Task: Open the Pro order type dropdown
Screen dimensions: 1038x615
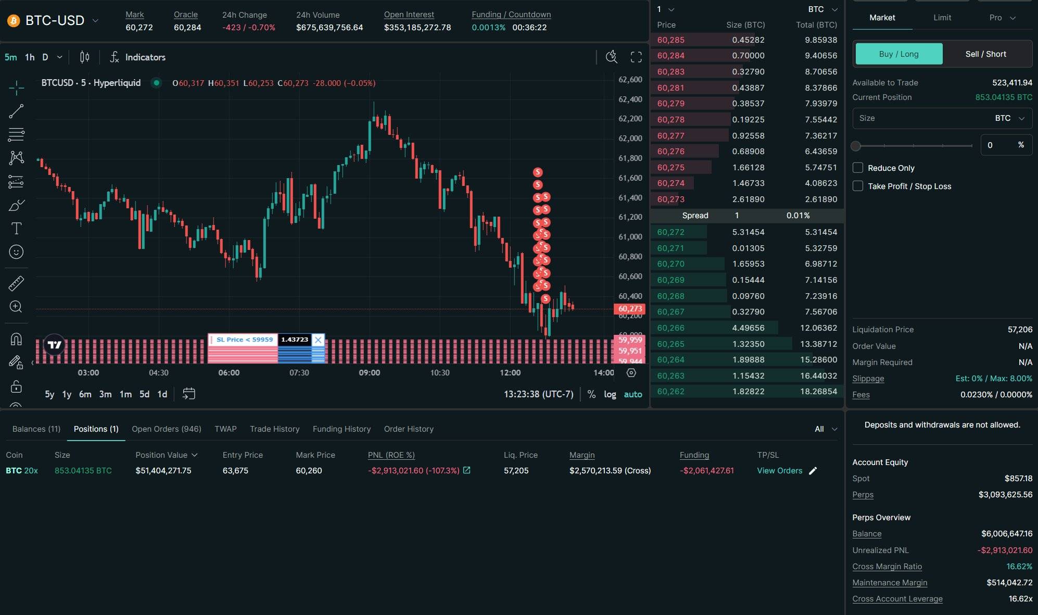Action: (x=1002, y=18)
